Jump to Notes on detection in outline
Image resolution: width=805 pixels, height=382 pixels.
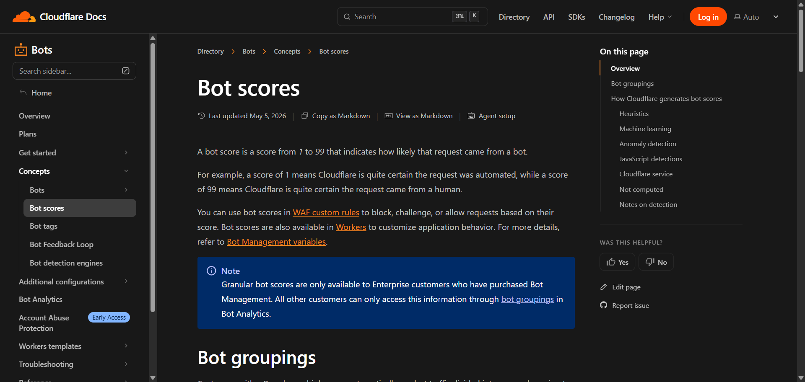pos(648,204)
